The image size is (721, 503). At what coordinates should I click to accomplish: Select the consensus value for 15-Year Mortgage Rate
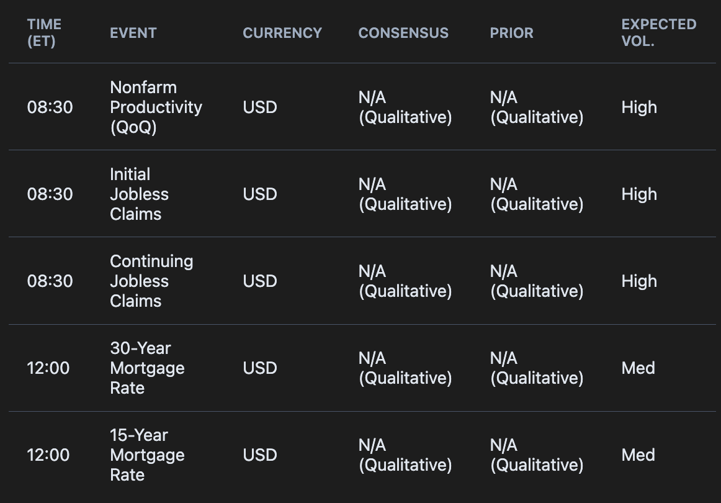tap(405, 455)
